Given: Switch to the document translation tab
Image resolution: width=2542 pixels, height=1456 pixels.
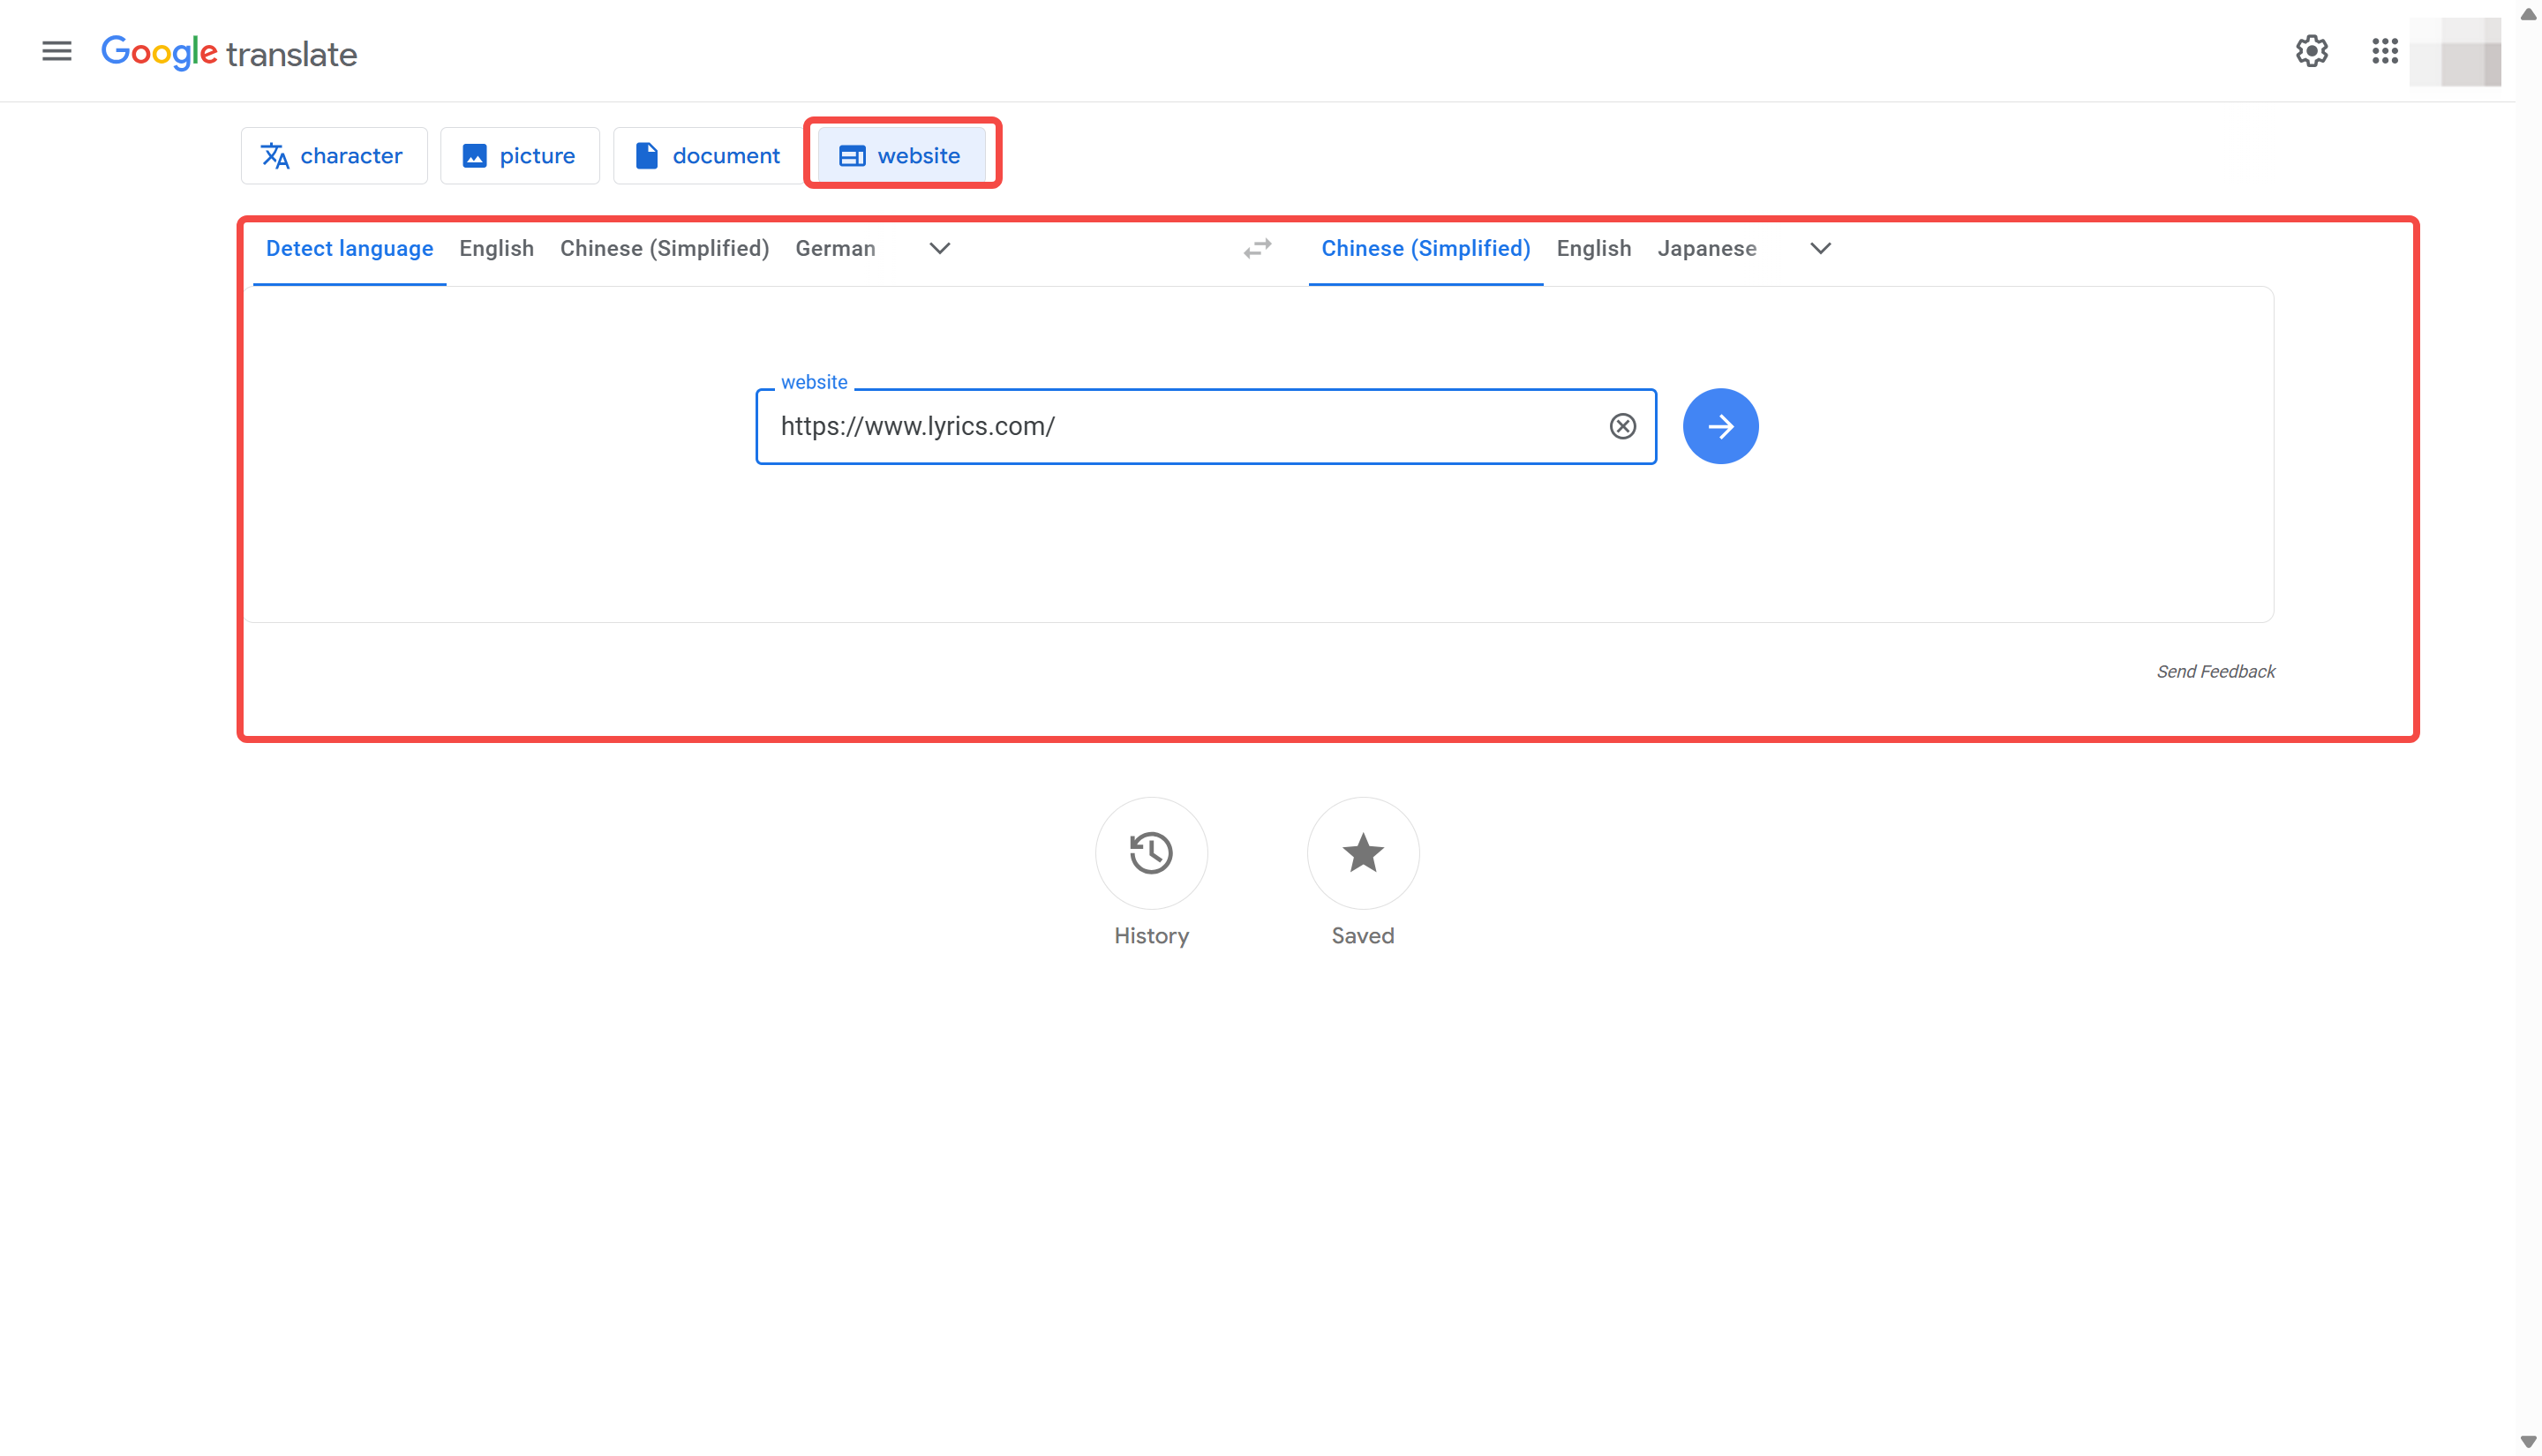Looking at the screenshot, I should pyautogui.click(x=707, y=155).
